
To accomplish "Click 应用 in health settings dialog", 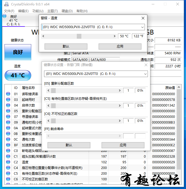I will point(123,145).
